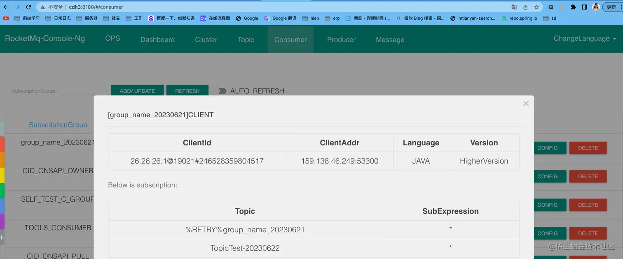This screenshot has height=259, width=623.
Task: Open the extensions puzzle icon
Action: [573, 7]
